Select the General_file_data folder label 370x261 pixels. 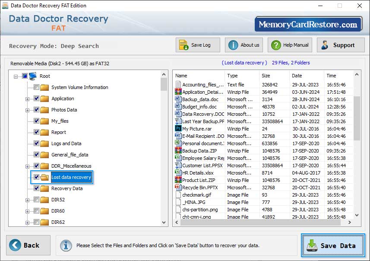click(x=70, y=155)
